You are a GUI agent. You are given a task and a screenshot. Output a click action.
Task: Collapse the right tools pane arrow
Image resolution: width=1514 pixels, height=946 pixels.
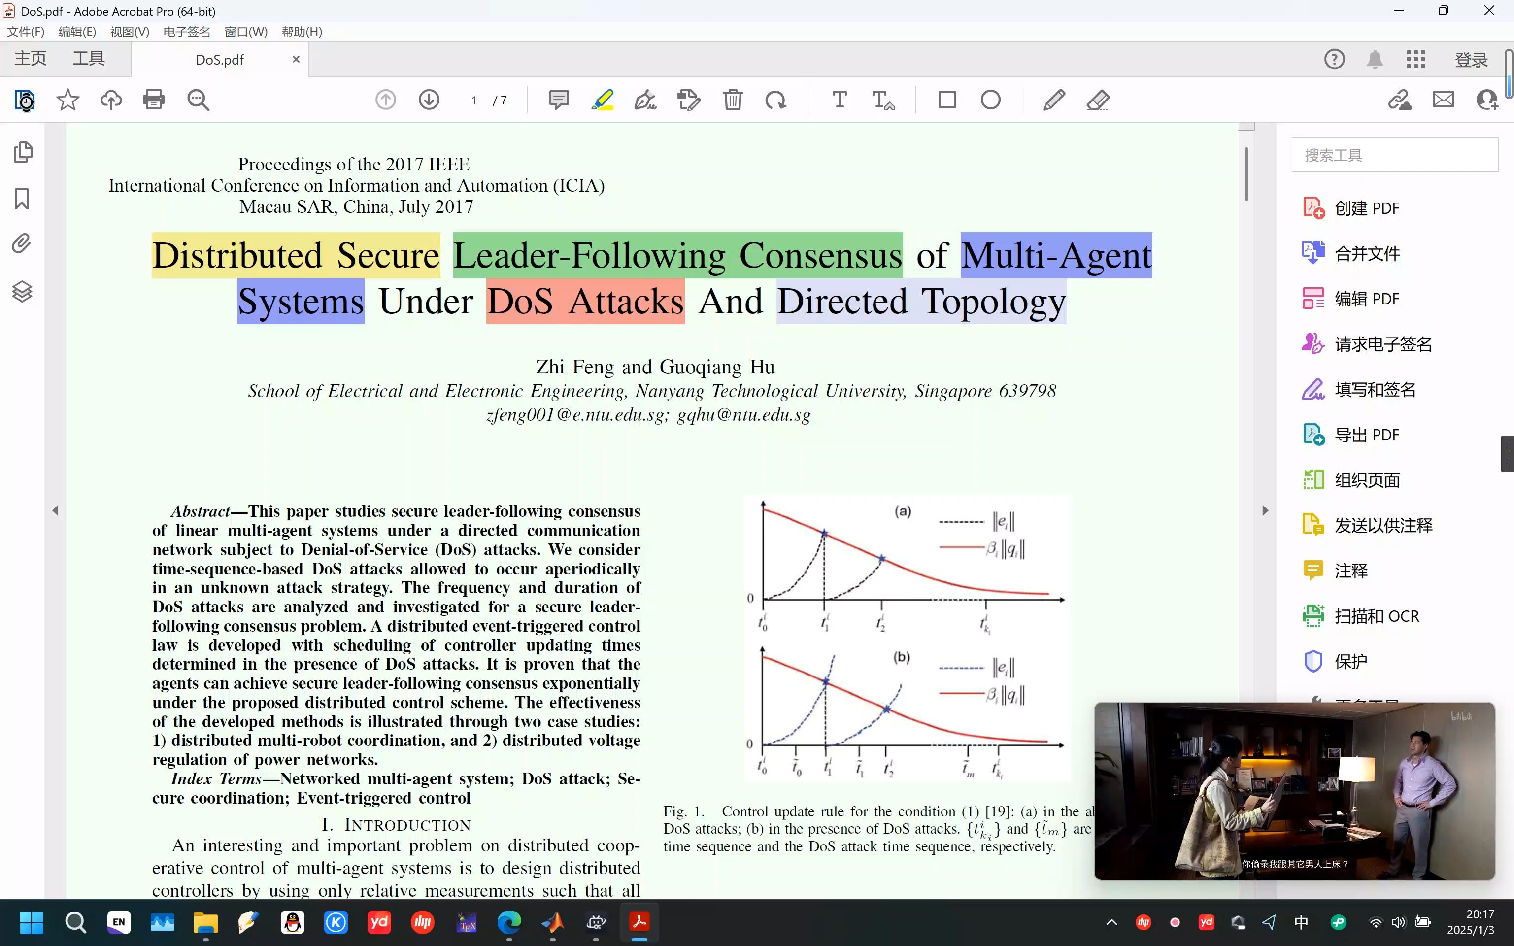[x=1265, y=510]
